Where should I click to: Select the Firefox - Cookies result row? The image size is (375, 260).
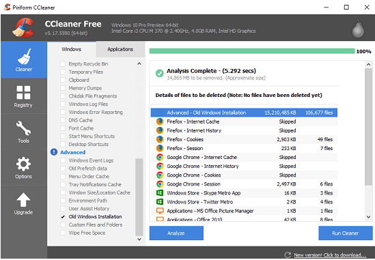pos(244,139)
